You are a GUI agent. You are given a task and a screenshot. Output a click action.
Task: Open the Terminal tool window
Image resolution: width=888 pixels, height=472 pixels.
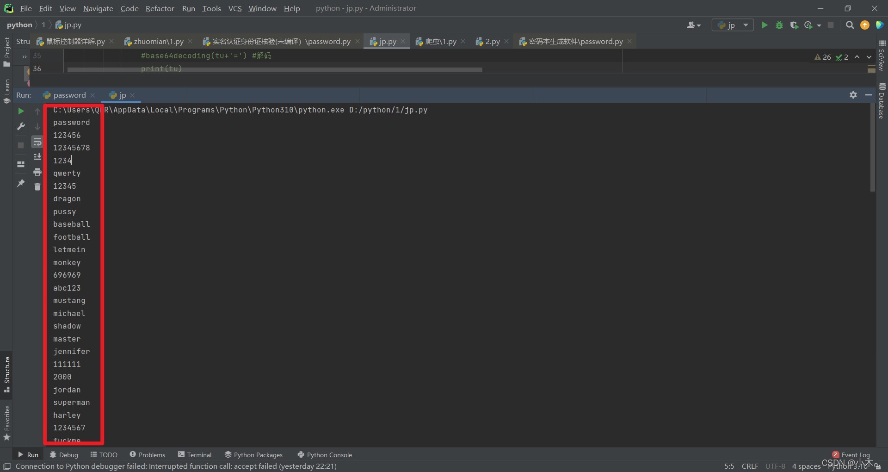195,455
